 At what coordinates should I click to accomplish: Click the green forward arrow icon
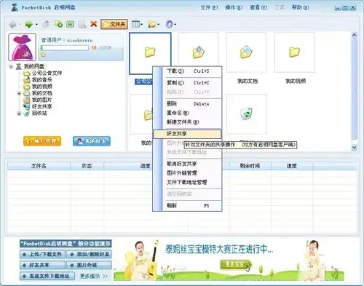coord(29,24)
